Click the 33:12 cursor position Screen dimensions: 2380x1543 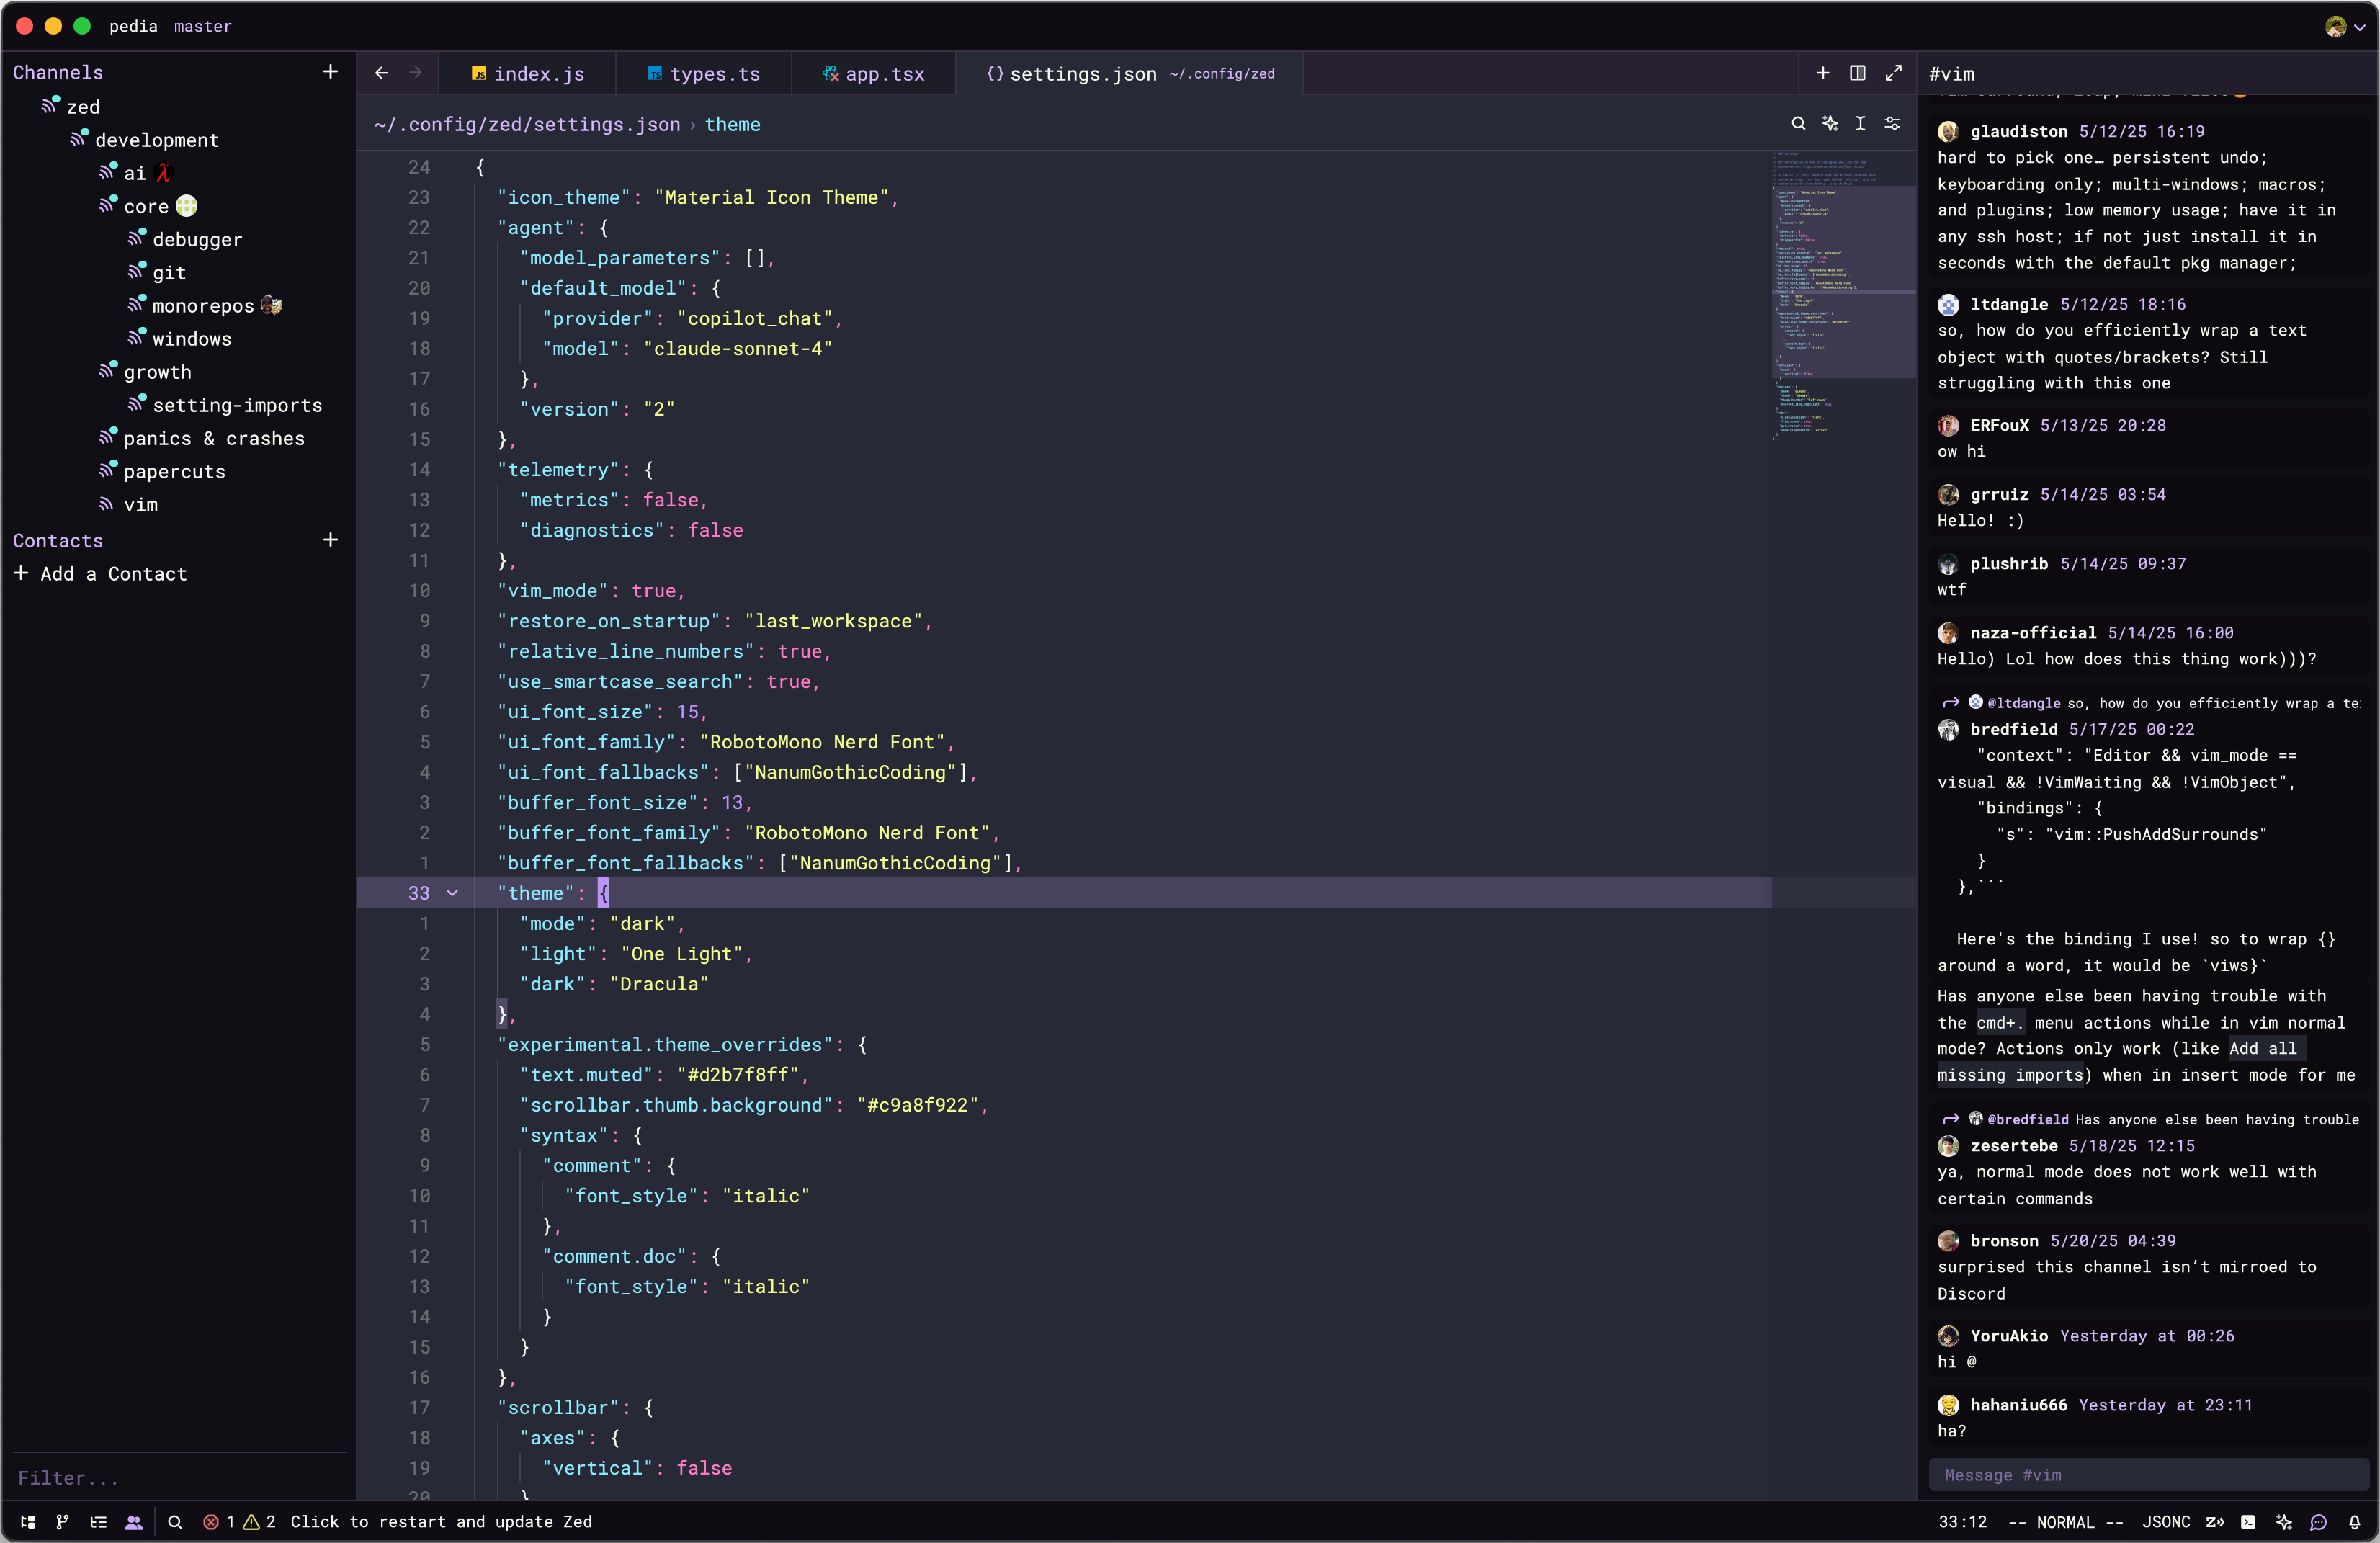[x=1963, y=1521]
